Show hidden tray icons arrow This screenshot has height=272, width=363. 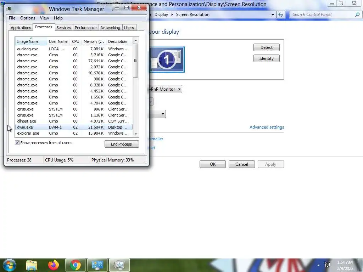(319, 265)
